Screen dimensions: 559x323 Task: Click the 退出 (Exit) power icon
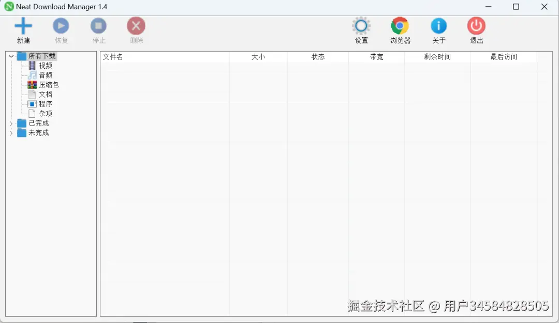click(x=476, y=26)
